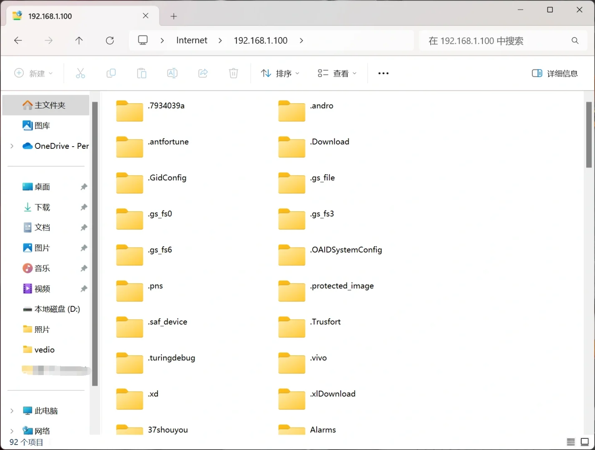This screenshot has width=595, height=450.
Task: Open the 新建 new item dropdown
Action: pyautogui.click(x=34, y=73)
